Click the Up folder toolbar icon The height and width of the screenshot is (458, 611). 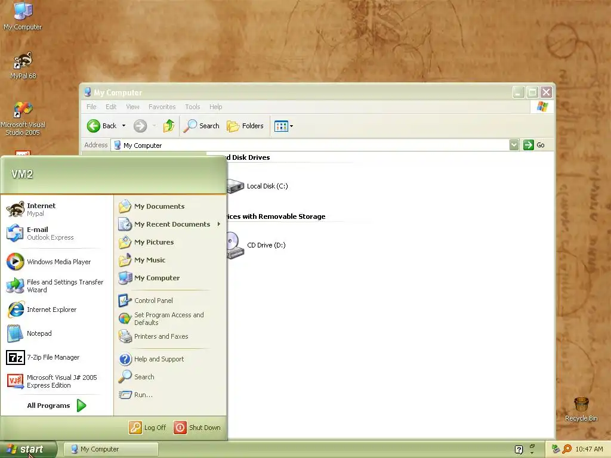pos(169,126)
